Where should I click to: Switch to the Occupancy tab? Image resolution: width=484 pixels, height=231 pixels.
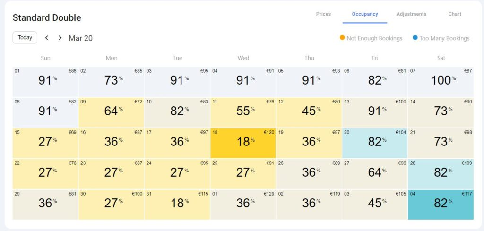(x=365, y=14)
